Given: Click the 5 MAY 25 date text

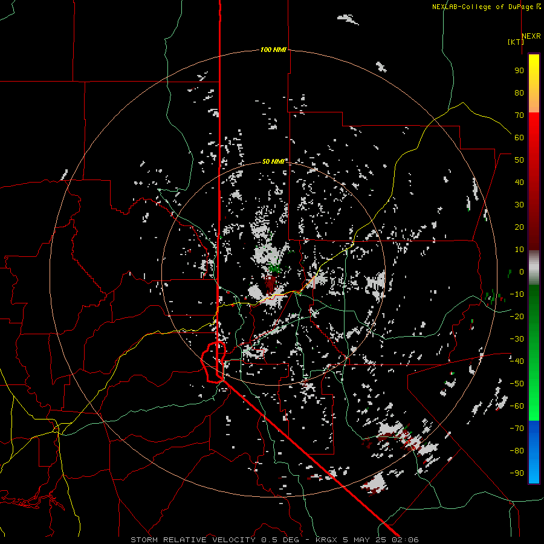Looking at the screenshot, I should (x=364, y=540).
